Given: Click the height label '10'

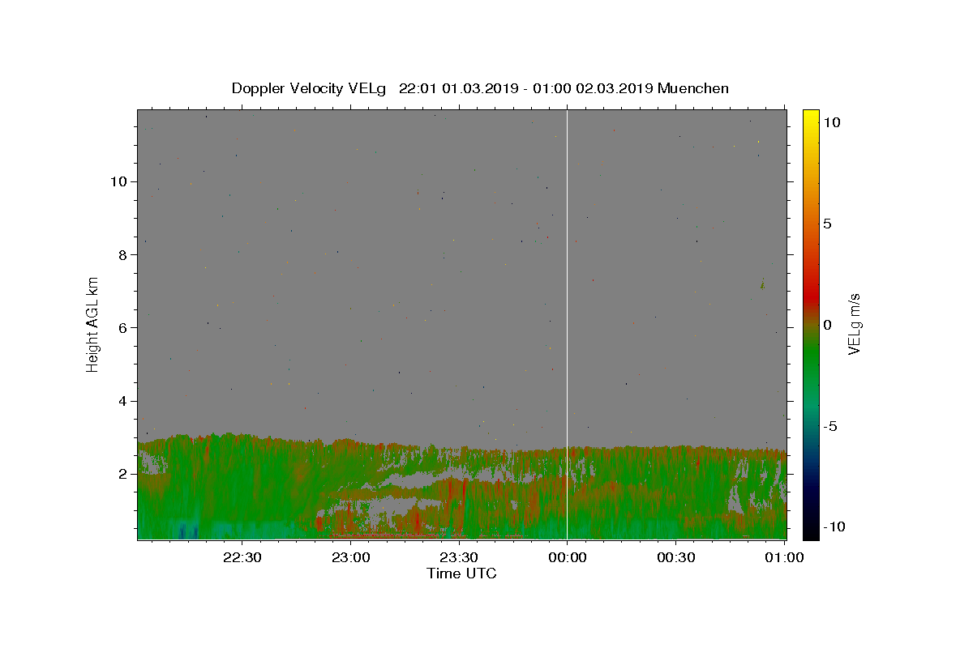Looking at the screenshot, I should click(x=118, y=181).
